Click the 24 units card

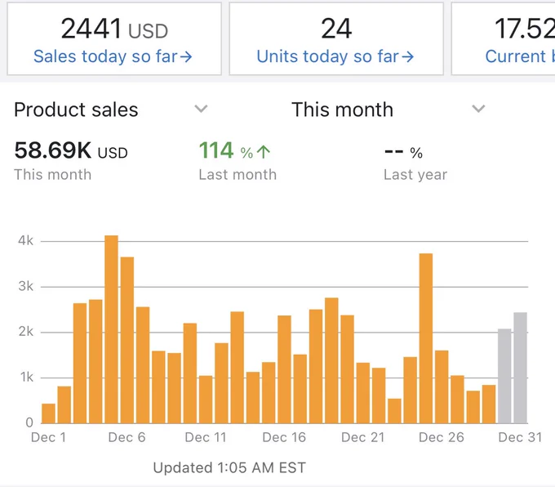[336, 38]
